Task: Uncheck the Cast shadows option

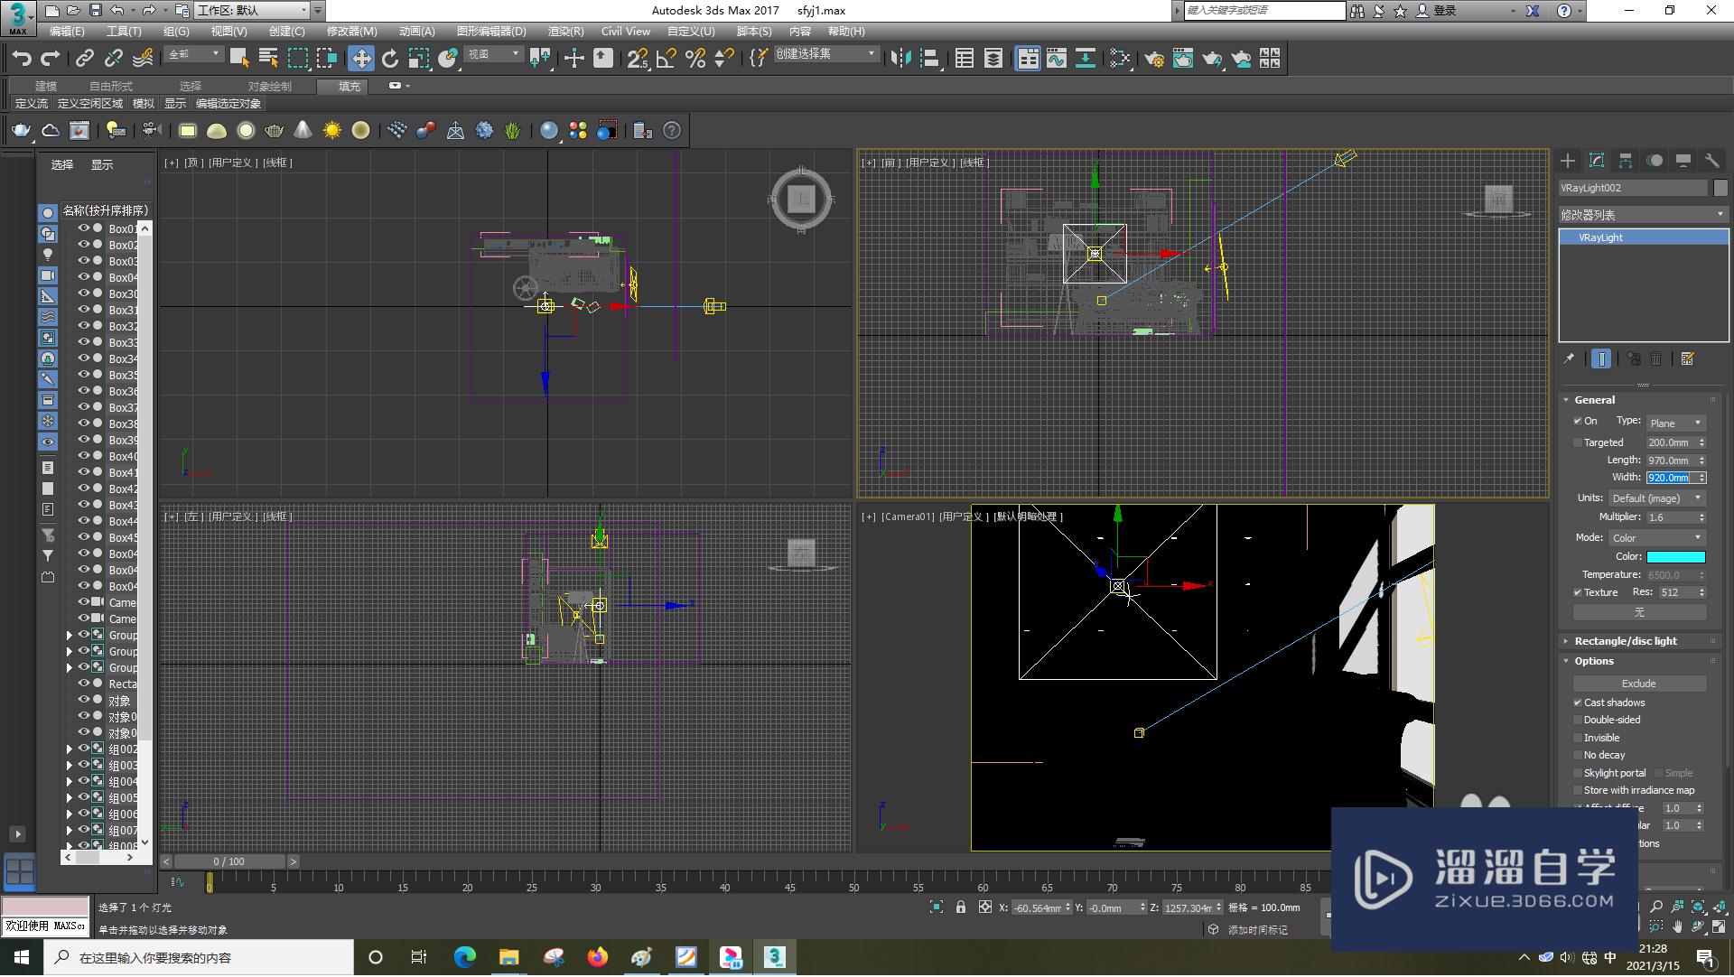Action: [1578, 703]
